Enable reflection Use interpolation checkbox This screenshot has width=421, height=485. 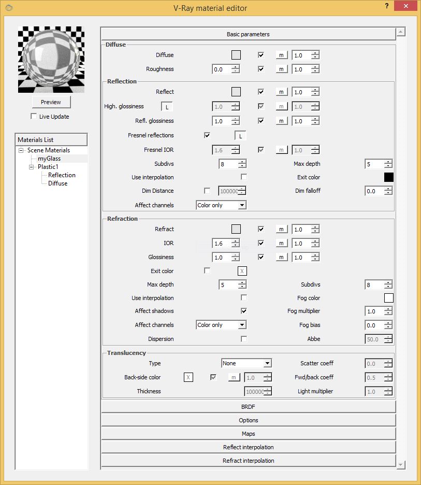[244, 177]
